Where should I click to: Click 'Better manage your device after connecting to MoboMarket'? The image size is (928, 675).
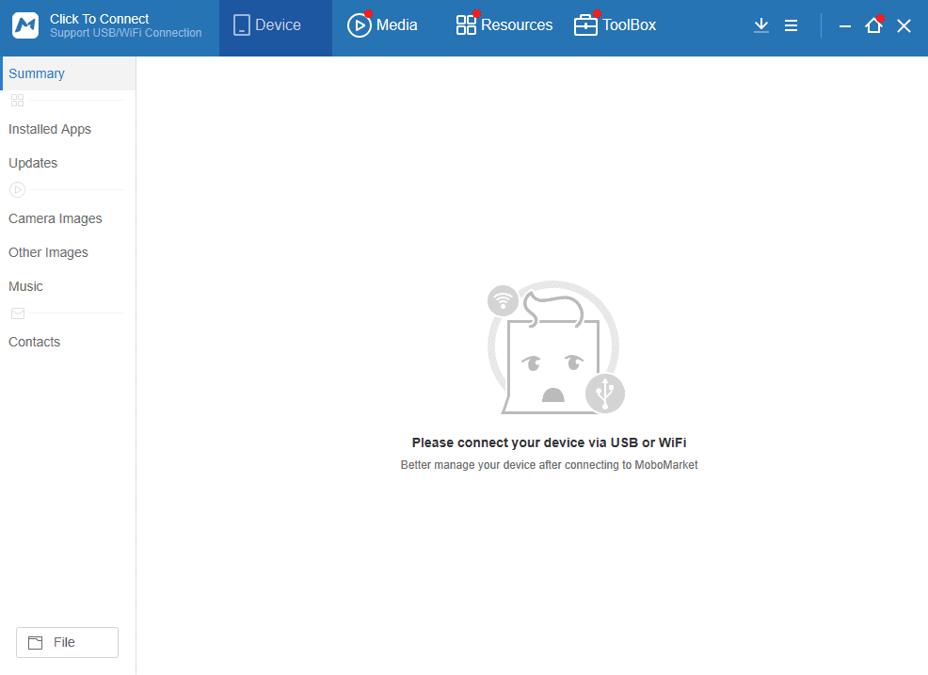[x=550, y=465]
